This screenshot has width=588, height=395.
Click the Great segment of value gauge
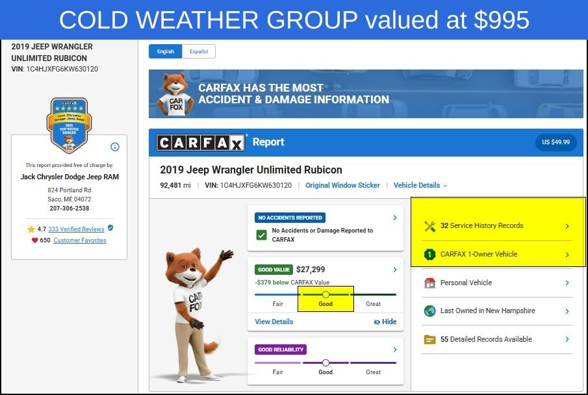[x=374, y=295]
